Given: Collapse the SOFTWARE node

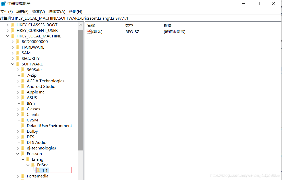Looking at the screenshot, I should click(13, 64).
